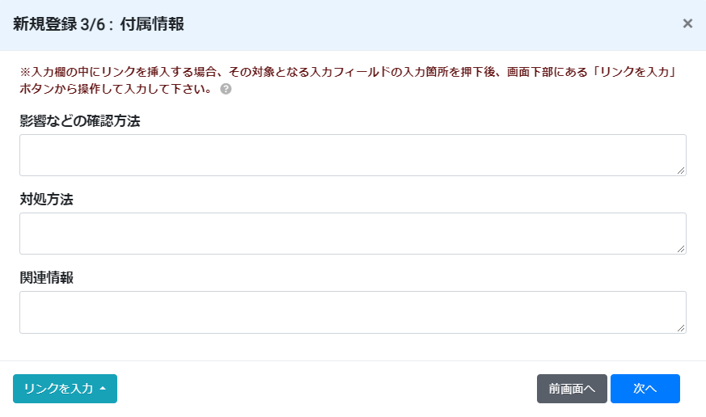This screenshot has width=706, height=417.
Task: Close the 新規登録 dialog with the X
Action: pyautogui.click(x=687, y=23)
